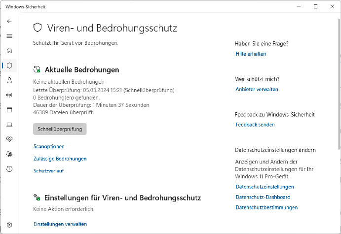341x234 pixels.
Task: Open the hamburger navigation menu
Action: 9,36
